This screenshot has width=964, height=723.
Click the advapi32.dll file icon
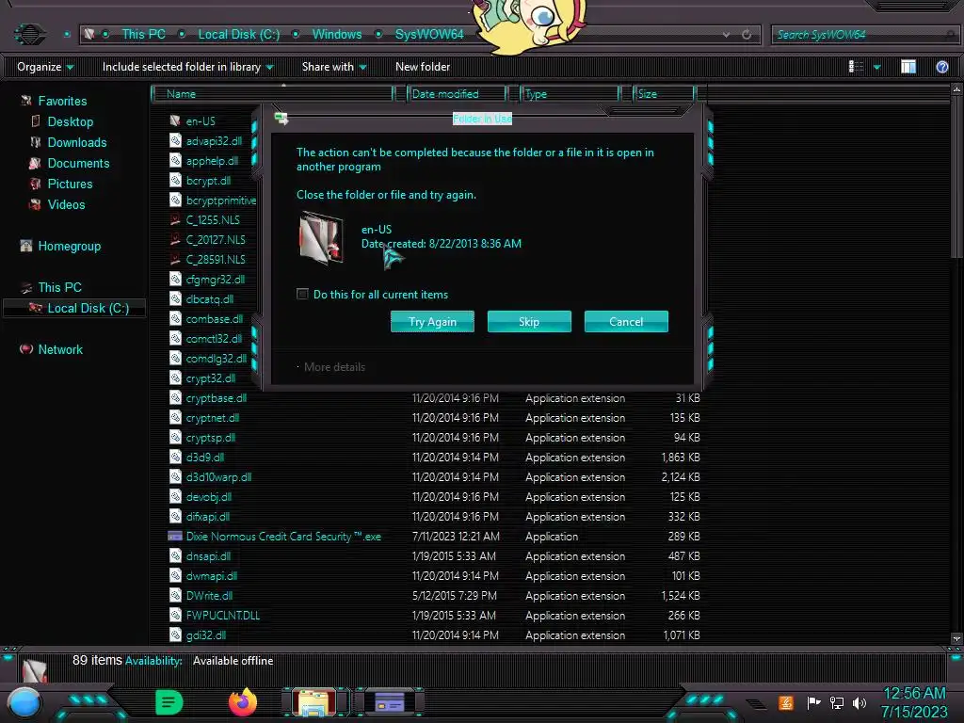175,141
